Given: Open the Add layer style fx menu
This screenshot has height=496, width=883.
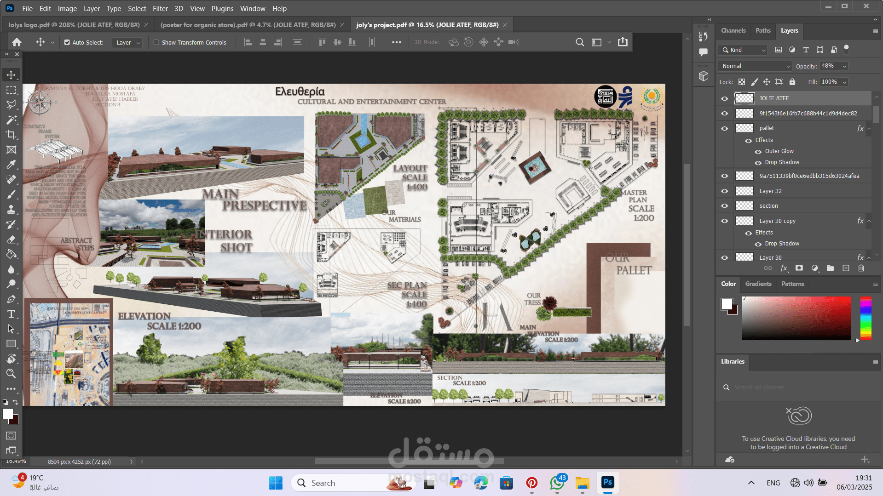Looking at the screenshot, I should (x=784, y=268).
